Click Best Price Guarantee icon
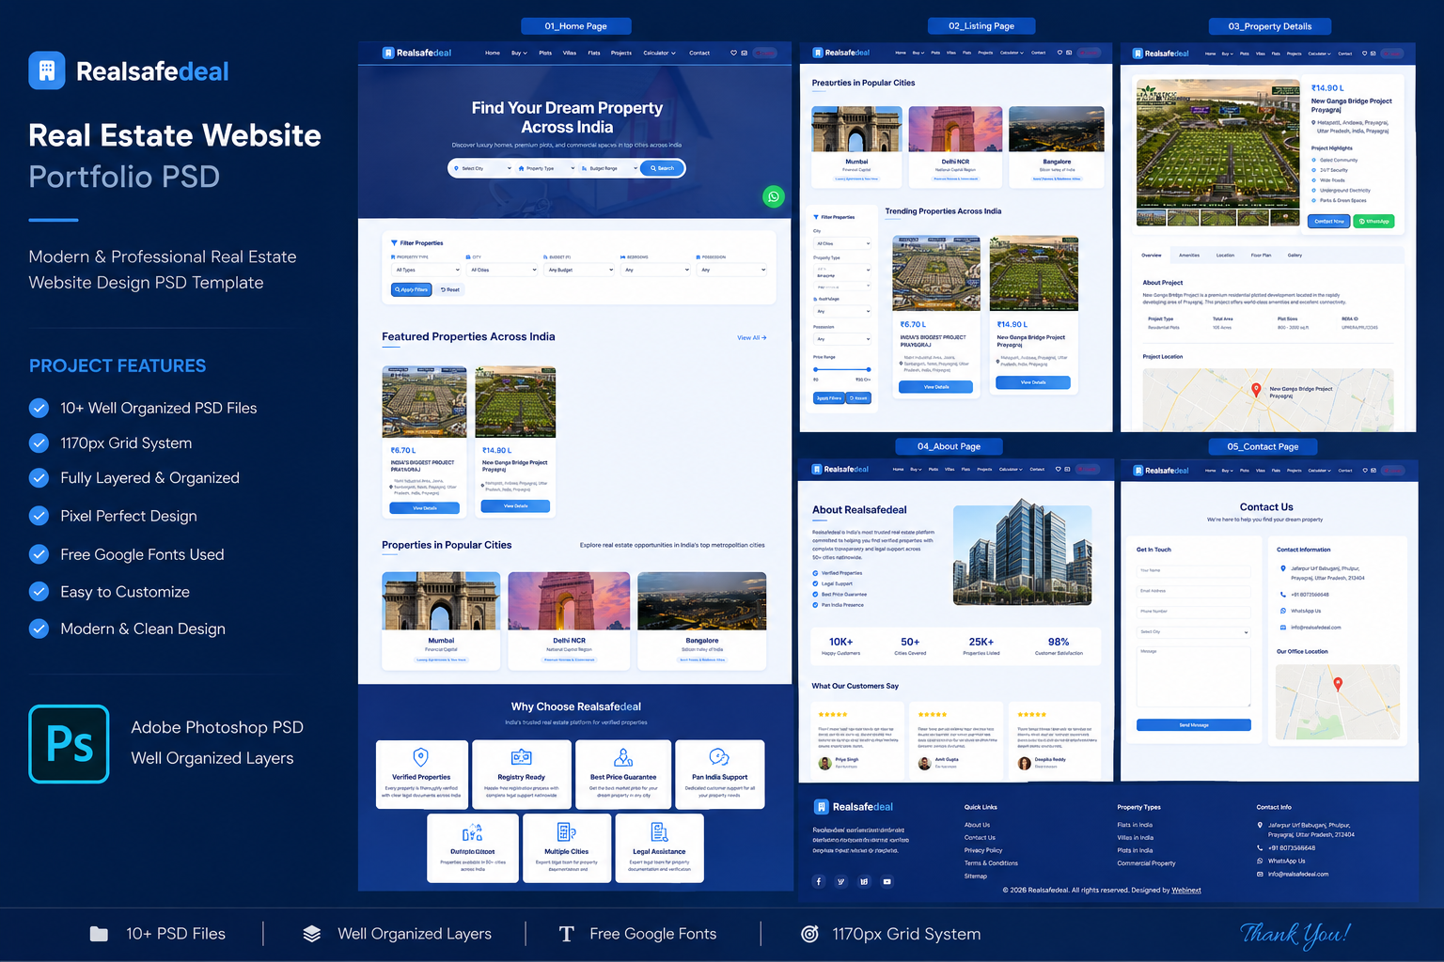Viewport: 1444px width, 962px height. pyautogui.click(x=623, y=757)
